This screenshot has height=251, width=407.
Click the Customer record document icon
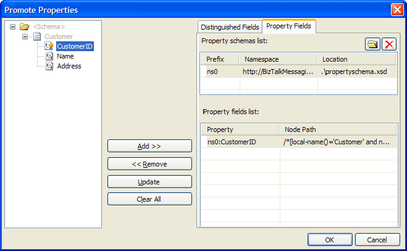[x=37, y=36]
